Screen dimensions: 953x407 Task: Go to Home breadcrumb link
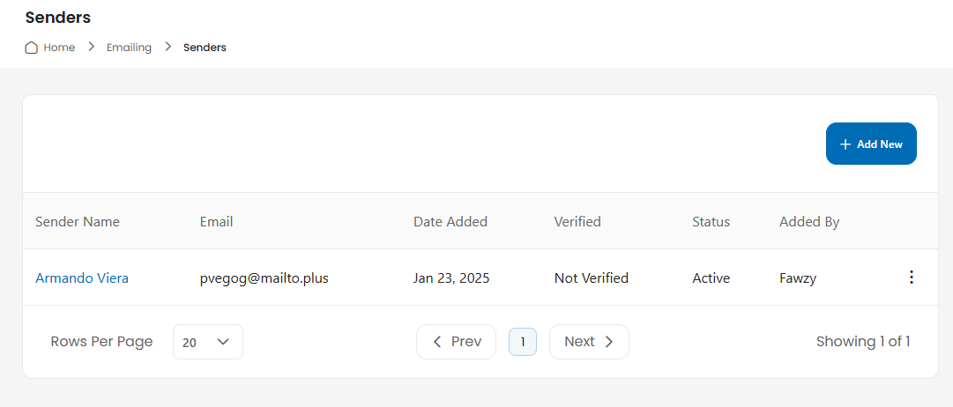(59, 48)
